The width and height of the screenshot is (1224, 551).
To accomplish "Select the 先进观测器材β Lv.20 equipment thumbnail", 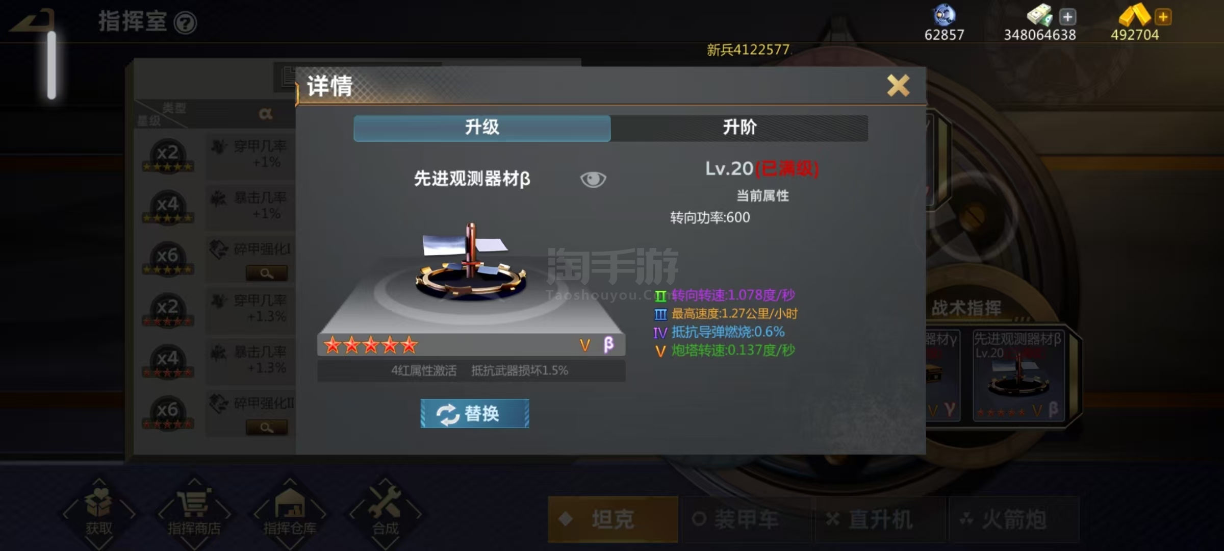I will pyautogui.click(x=1018, y=375).
